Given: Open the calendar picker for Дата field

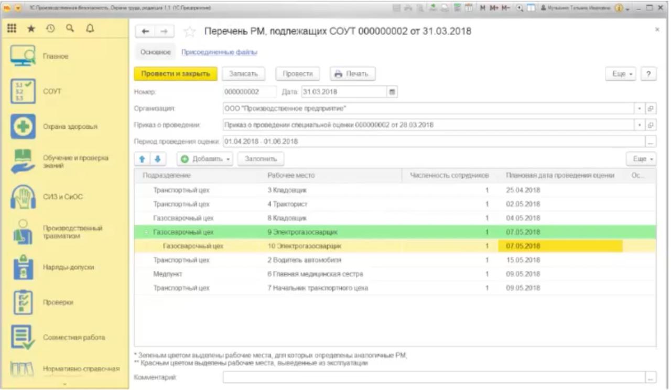Looking at the screenshot, I should point(391,92).
